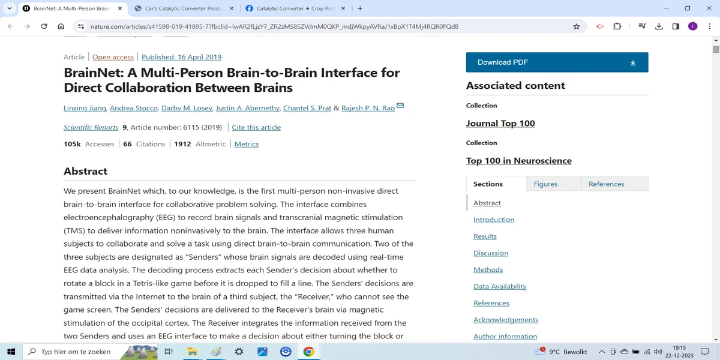Image resolution: width=720 pixels, height=360 pixels.
Task: Open the Chrome three-dot menu
Action: click(709, 26)
